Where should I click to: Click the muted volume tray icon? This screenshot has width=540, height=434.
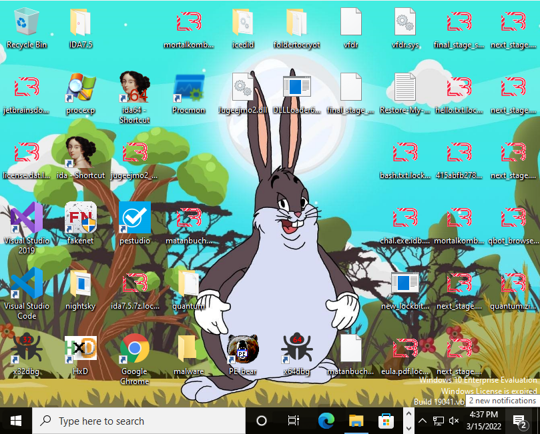(455, 421)
